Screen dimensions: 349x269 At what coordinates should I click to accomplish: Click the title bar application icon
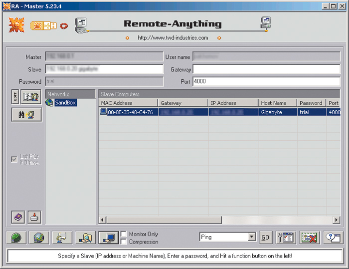click(x=6, y=6)
